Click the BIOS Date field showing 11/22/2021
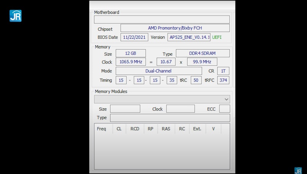Screen dimensions: 307x174 (x=134, y=37)
